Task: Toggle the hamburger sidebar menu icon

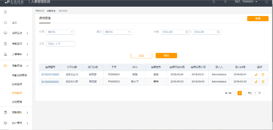Action: [5, 12]
